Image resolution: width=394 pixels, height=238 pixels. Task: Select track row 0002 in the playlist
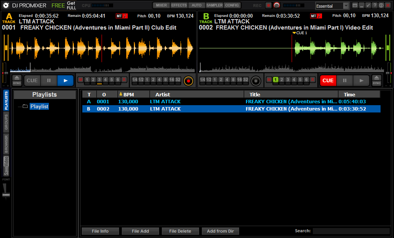231,109
